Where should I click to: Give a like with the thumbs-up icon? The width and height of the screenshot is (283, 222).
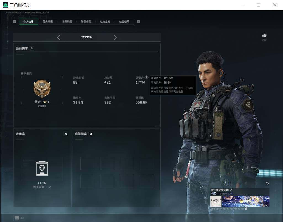pyautogui.click(x=264, y=35)
